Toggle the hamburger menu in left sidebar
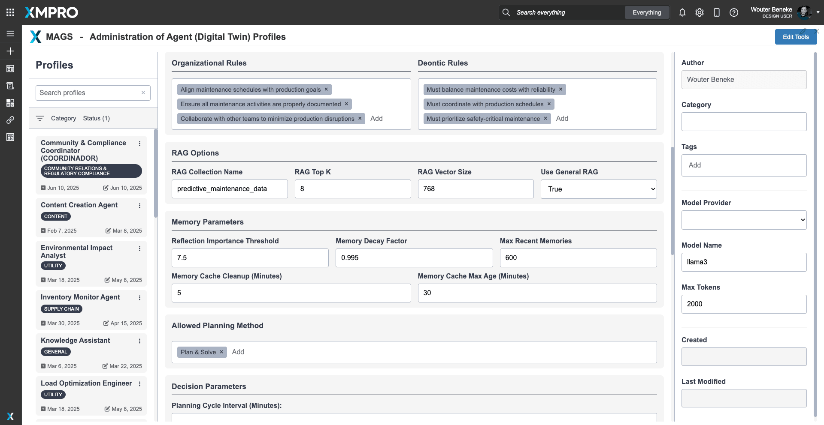This screenshot has width=824, height=425. [10, 33]
